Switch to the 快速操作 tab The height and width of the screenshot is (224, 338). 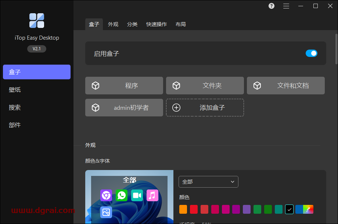tap(157, 24)
